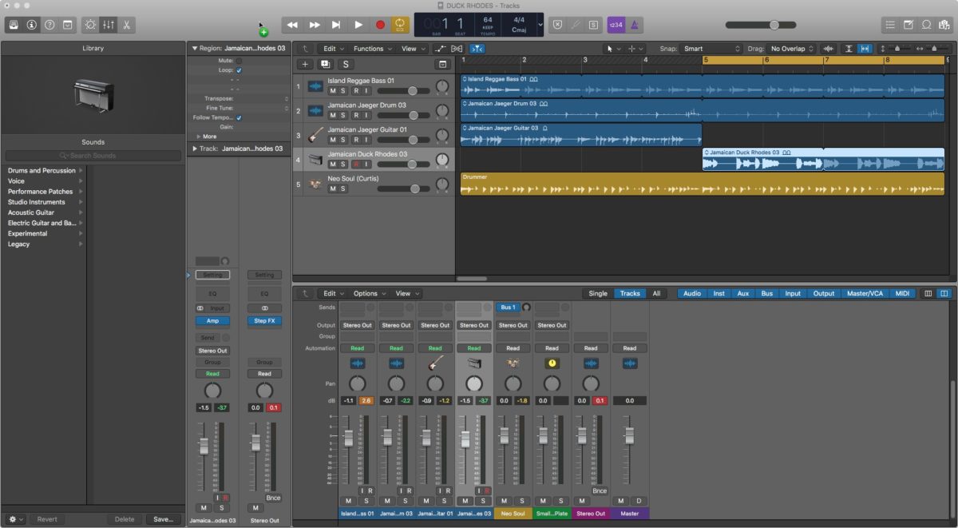Open the Library panel icon
Screen dimensions: 958x528
14,25
